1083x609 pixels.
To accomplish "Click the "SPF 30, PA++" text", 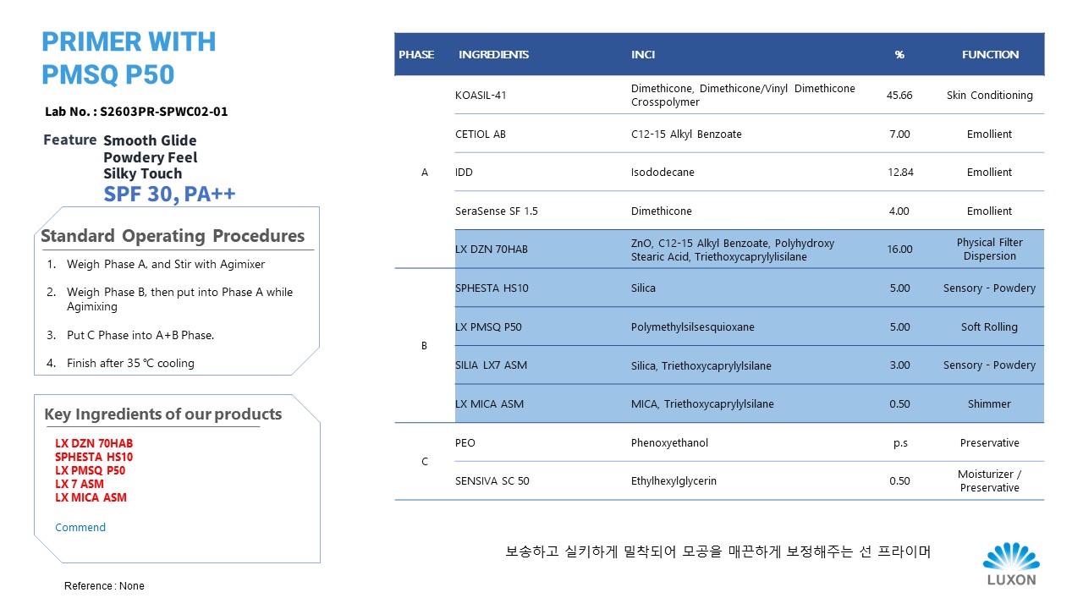I will (x=169, y=195).
